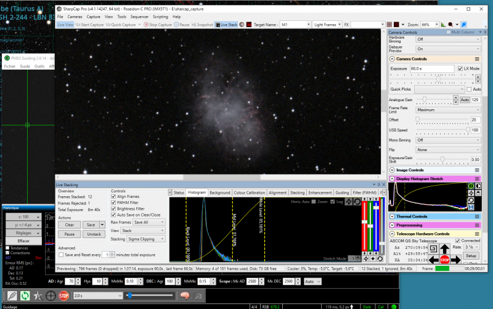Enable the Multi Column checkbox
The height and width of the screenshot is (309, 493).
click(449, 32)
